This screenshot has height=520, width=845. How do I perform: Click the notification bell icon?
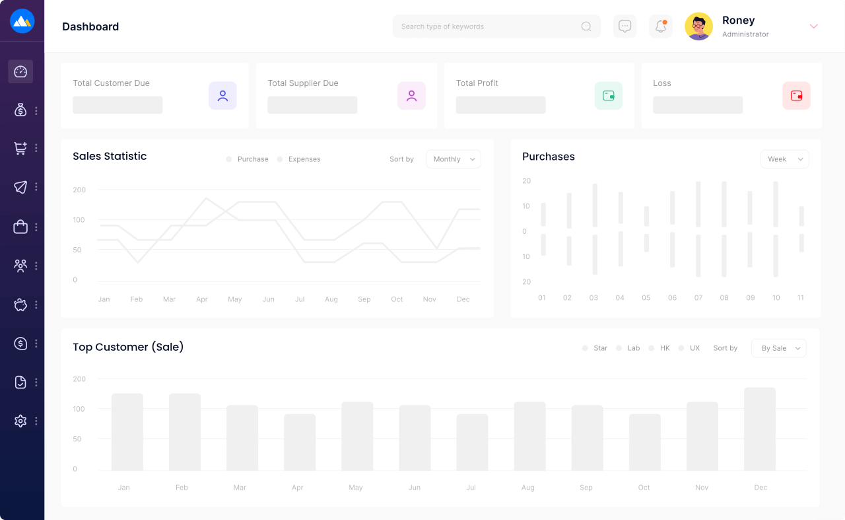coord(660,26)
